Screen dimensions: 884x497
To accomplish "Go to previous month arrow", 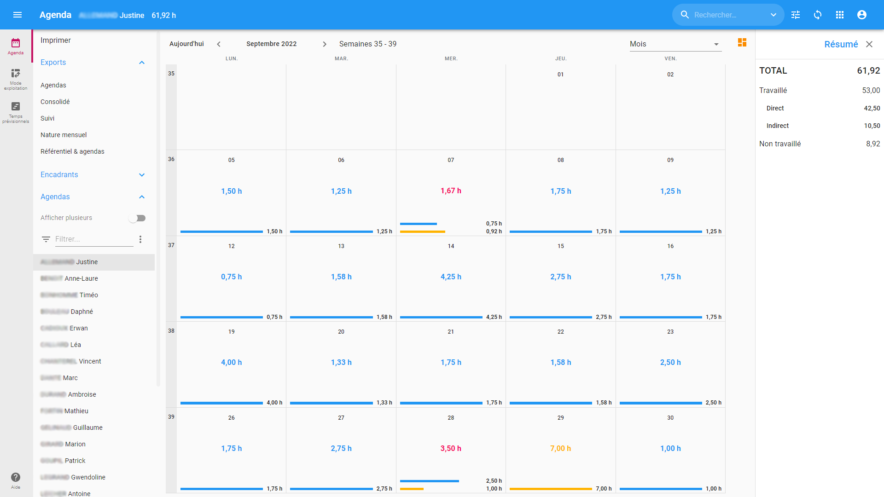I will pos(219,44).
